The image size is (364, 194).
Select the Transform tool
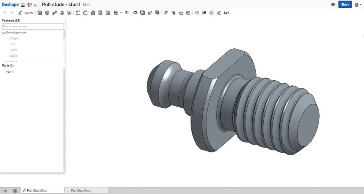tap(150, 13)
